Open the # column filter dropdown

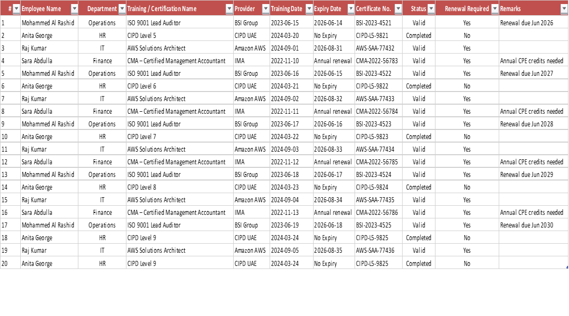pyautogui.click(x=16, y=9)
